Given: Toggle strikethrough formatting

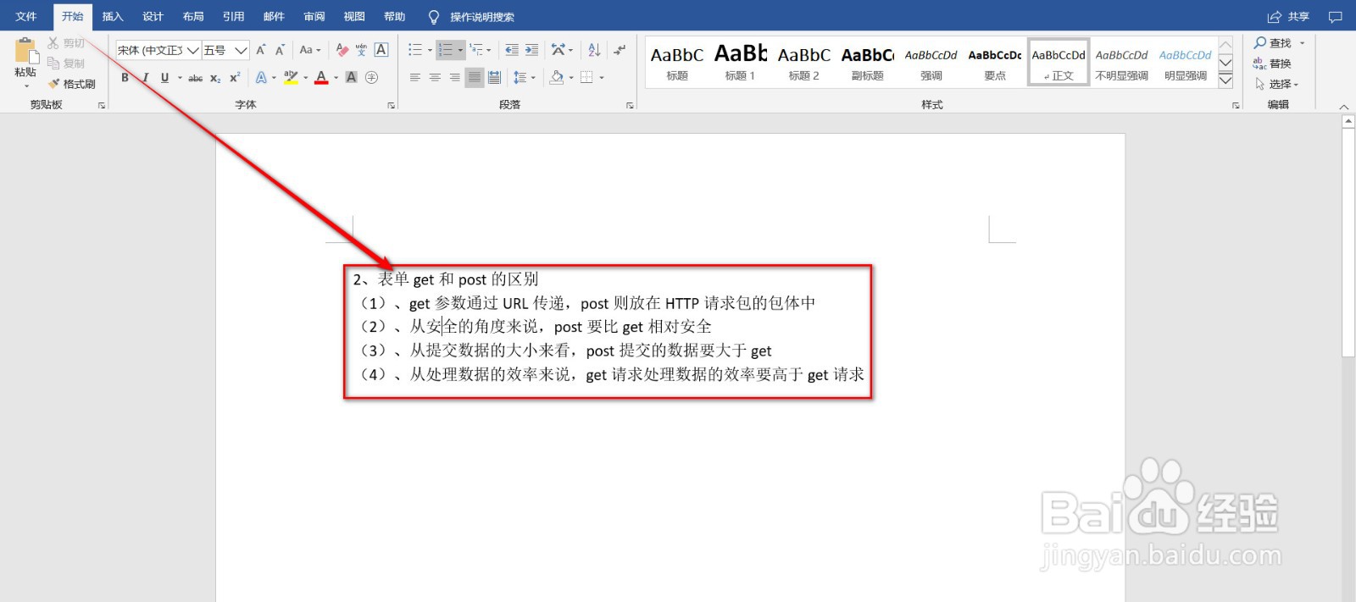Looking at the screenshot, I should point(195,78).
